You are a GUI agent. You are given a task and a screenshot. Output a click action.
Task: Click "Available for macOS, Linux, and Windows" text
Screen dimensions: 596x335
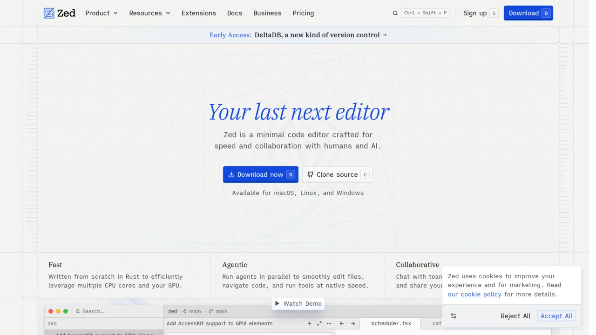click(x=298, y=193)
